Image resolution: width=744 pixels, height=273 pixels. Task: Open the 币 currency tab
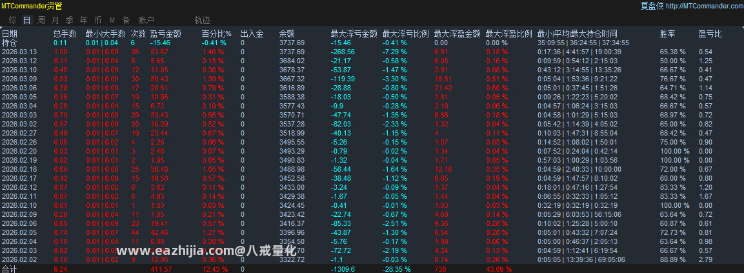tap(97, 21)
